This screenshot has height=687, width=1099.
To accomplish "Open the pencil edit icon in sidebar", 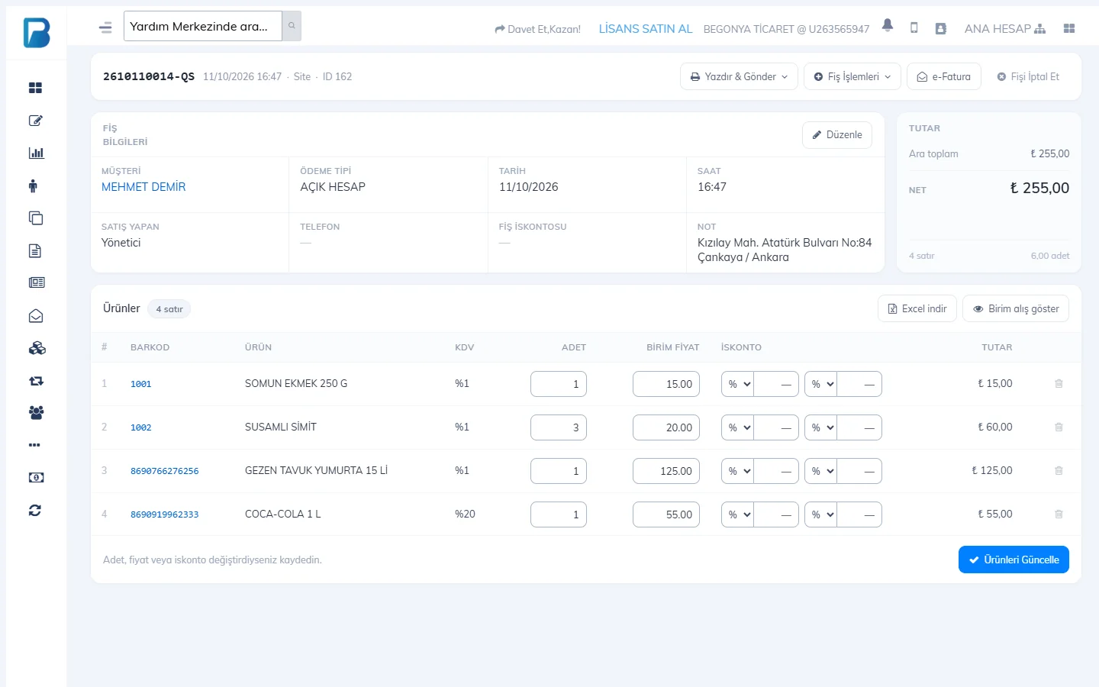I will [x=35, y=121].
